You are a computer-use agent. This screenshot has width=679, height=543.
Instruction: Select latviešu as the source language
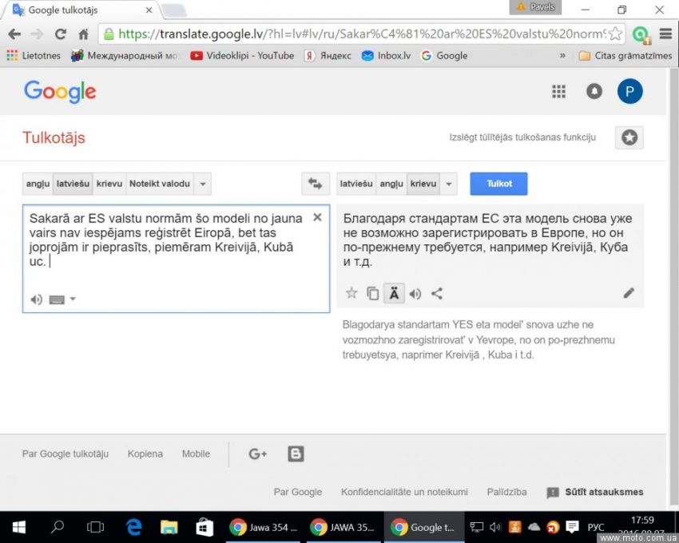pyautogui.click(x=73, y=184)
